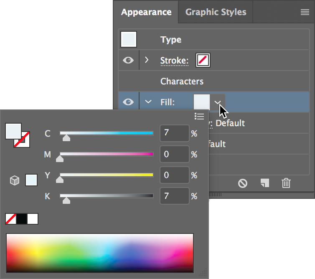The image size is (315, 279).
Task: Click the Stroke label link
Action: [174, 61]
